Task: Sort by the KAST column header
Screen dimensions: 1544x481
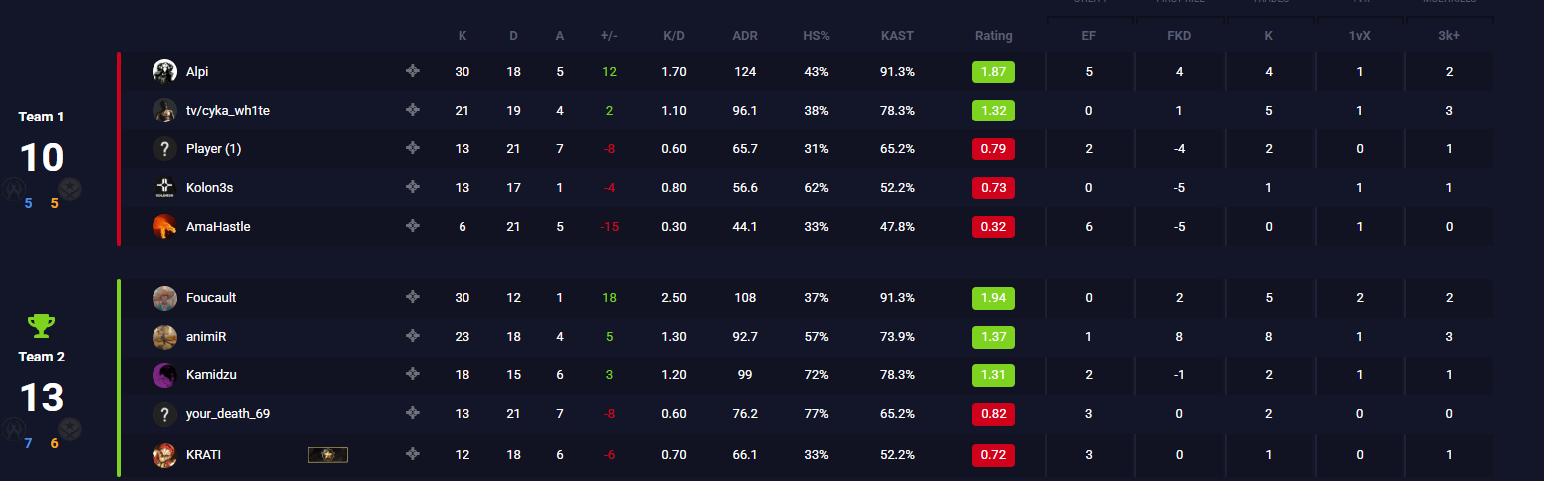Action: (897, 36)
